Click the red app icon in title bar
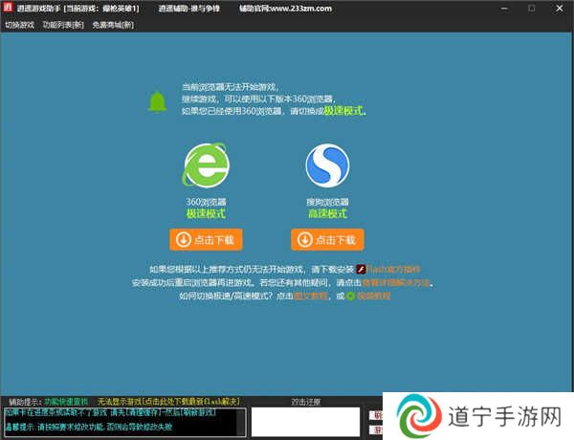574x440 pixels. pos(8,8)
